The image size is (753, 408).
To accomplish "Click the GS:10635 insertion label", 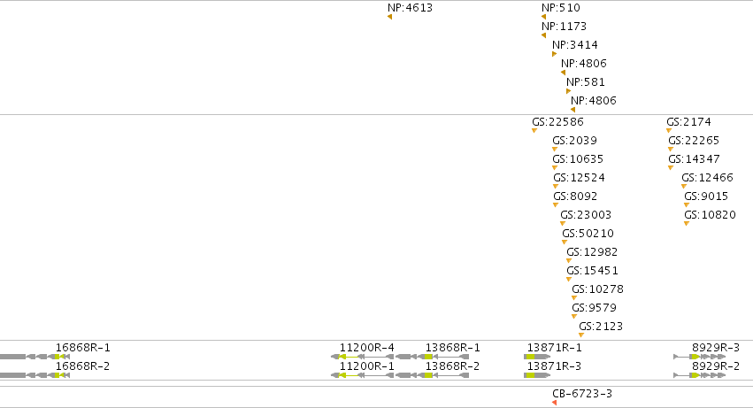I will (578, 159).
